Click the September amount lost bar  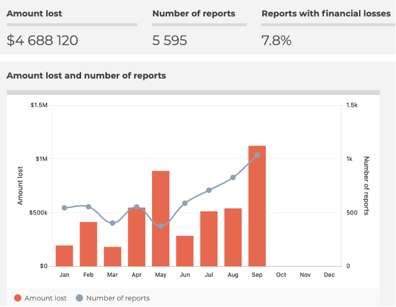[x=257, y=205]
